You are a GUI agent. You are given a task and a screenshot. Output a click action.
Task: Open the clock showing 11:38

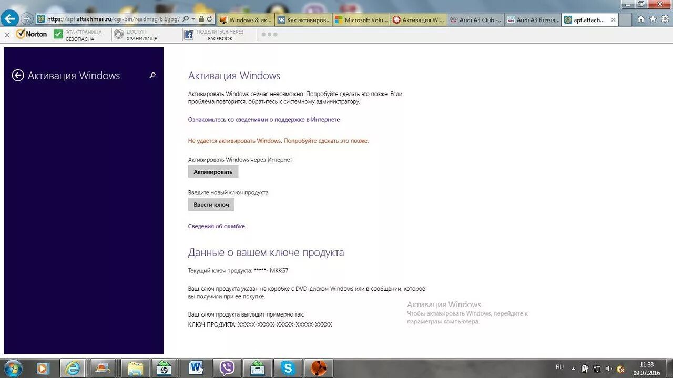pos(647,369)
